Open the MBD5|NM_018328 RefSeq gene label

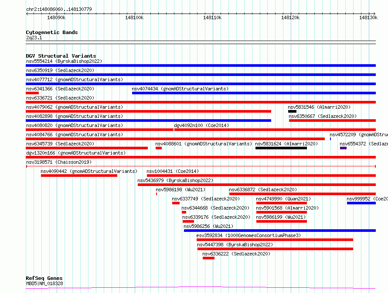44,283
